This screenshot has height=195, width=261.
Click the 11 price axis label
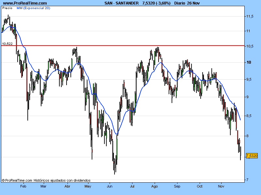click(248, 31)
